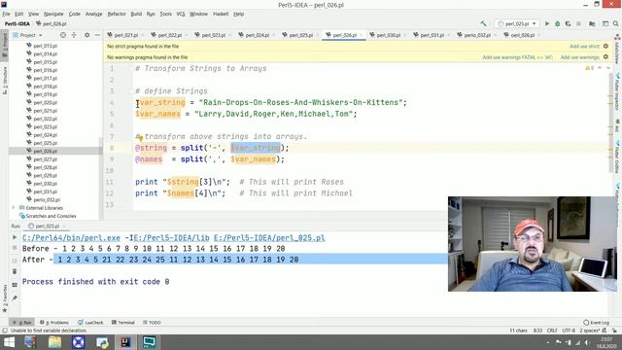The image size is (622, 350).
Task: Start debugging with the bug icon
Action: pos(557,23)
